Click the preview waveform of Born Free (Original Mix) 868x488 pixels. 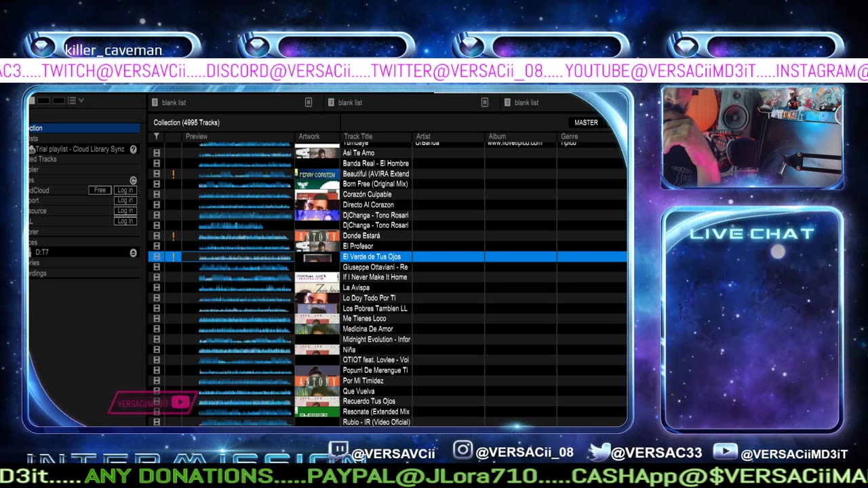[x=245, y=184]
